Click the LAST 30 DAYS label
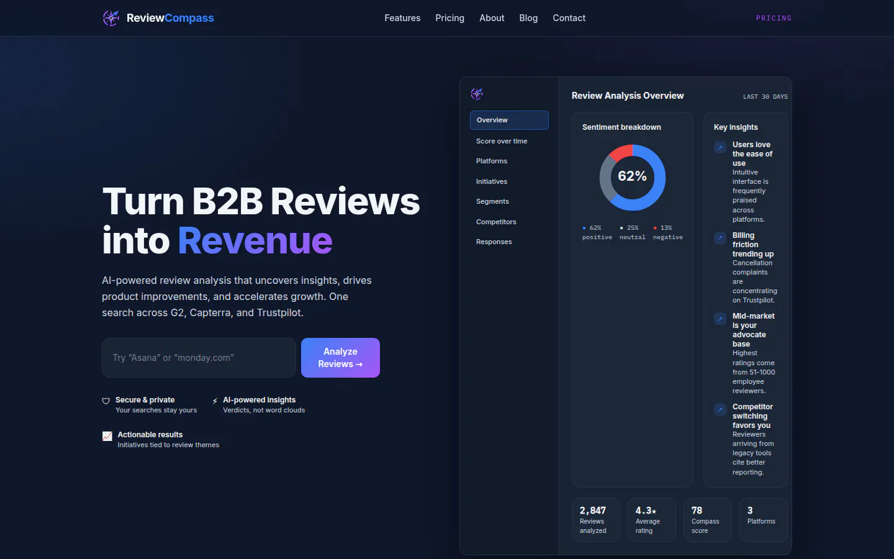 pos(765,97)
